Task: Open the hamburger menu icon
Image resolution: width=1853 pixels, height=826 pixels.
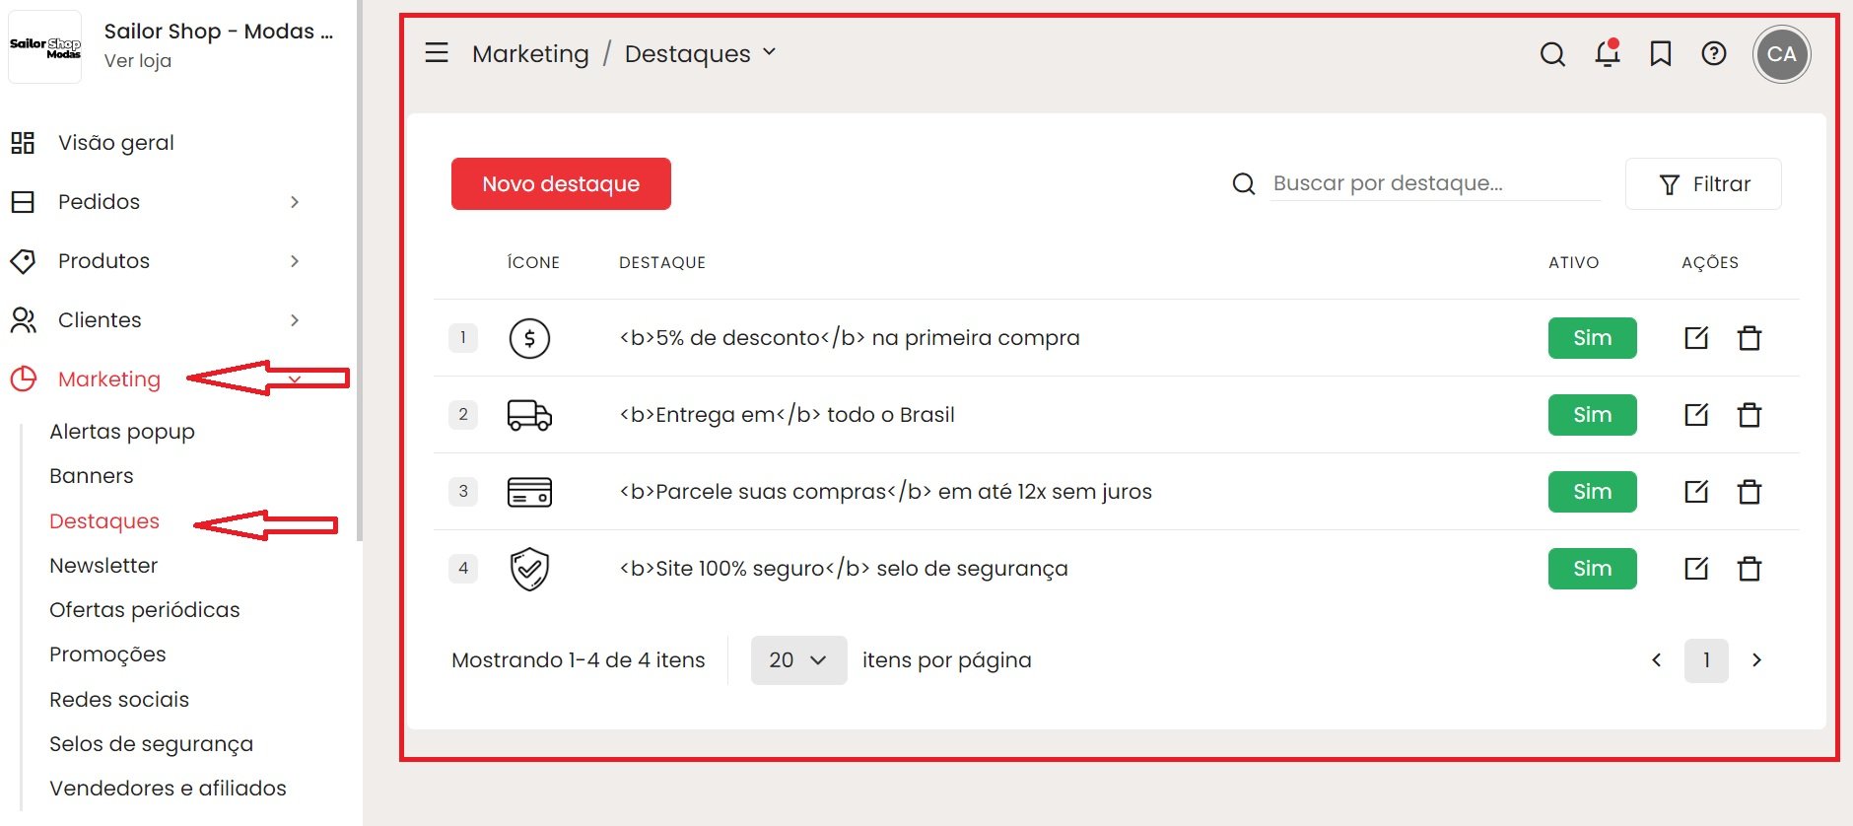Action: [437, 53]
